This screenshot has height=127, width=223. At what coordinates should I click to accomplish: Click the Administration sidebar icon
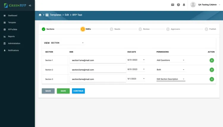click(x=4, y=43)
